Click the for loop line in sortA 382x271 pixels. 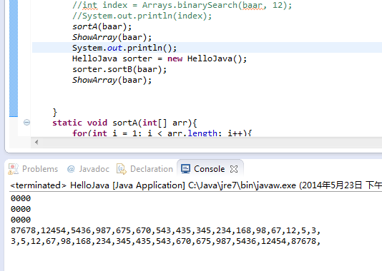click(x=162, y=133)
